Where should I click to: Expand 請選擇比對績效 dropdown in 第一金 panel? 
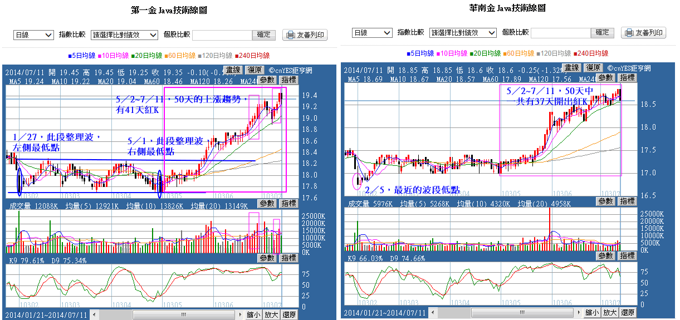125,35
